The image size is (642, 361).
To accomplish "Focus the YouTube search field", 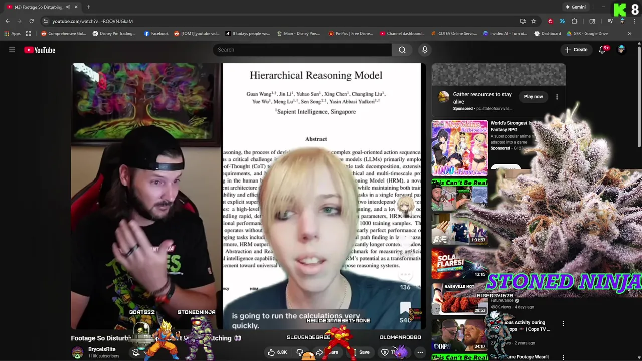I will coord(302,50).
